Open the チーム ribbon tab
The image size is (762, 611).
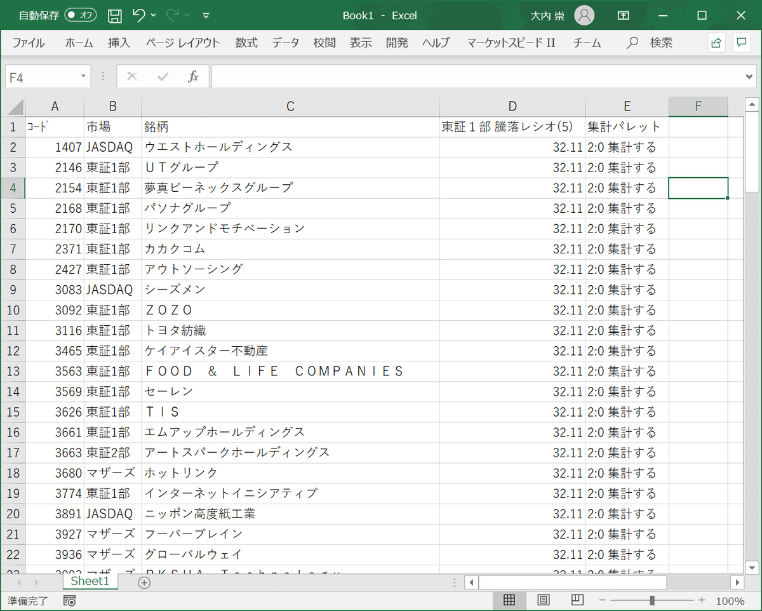click(587, 43)
